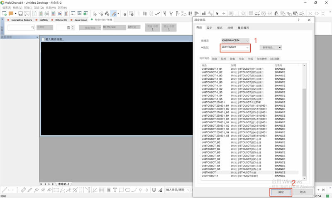Image resolution: width=332 pixels, height=198 pixels.
Task: Click the help question mark in dialog
Action: (298, 20)
